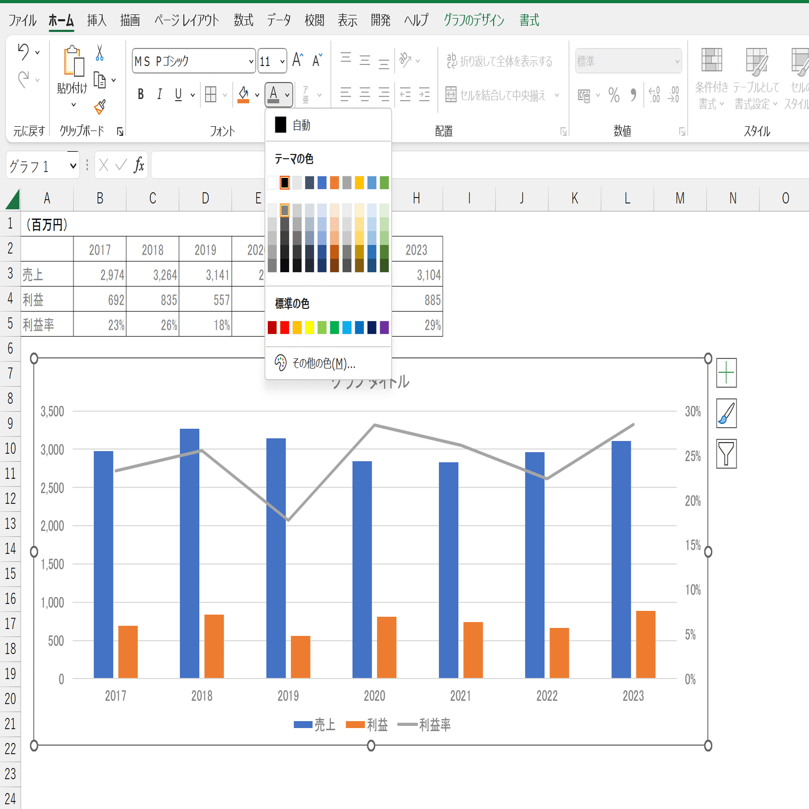Click the Comma style icon
This screenshot has width=809, height=809.
pyautogui.click(x=633, y=95)
